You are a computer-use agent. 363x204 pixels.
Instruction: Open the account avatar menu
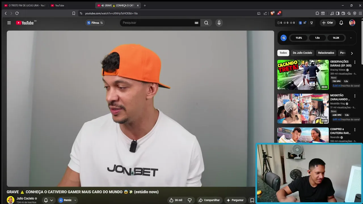tap(352, 23)
